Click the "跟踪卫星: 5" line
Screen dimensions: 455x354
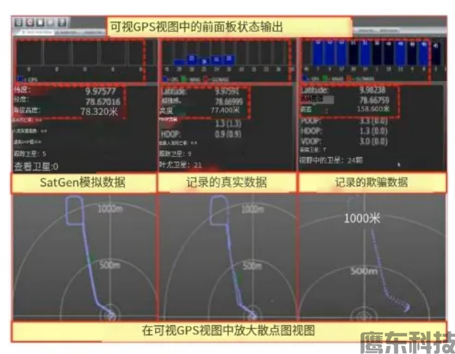[30, 153]
